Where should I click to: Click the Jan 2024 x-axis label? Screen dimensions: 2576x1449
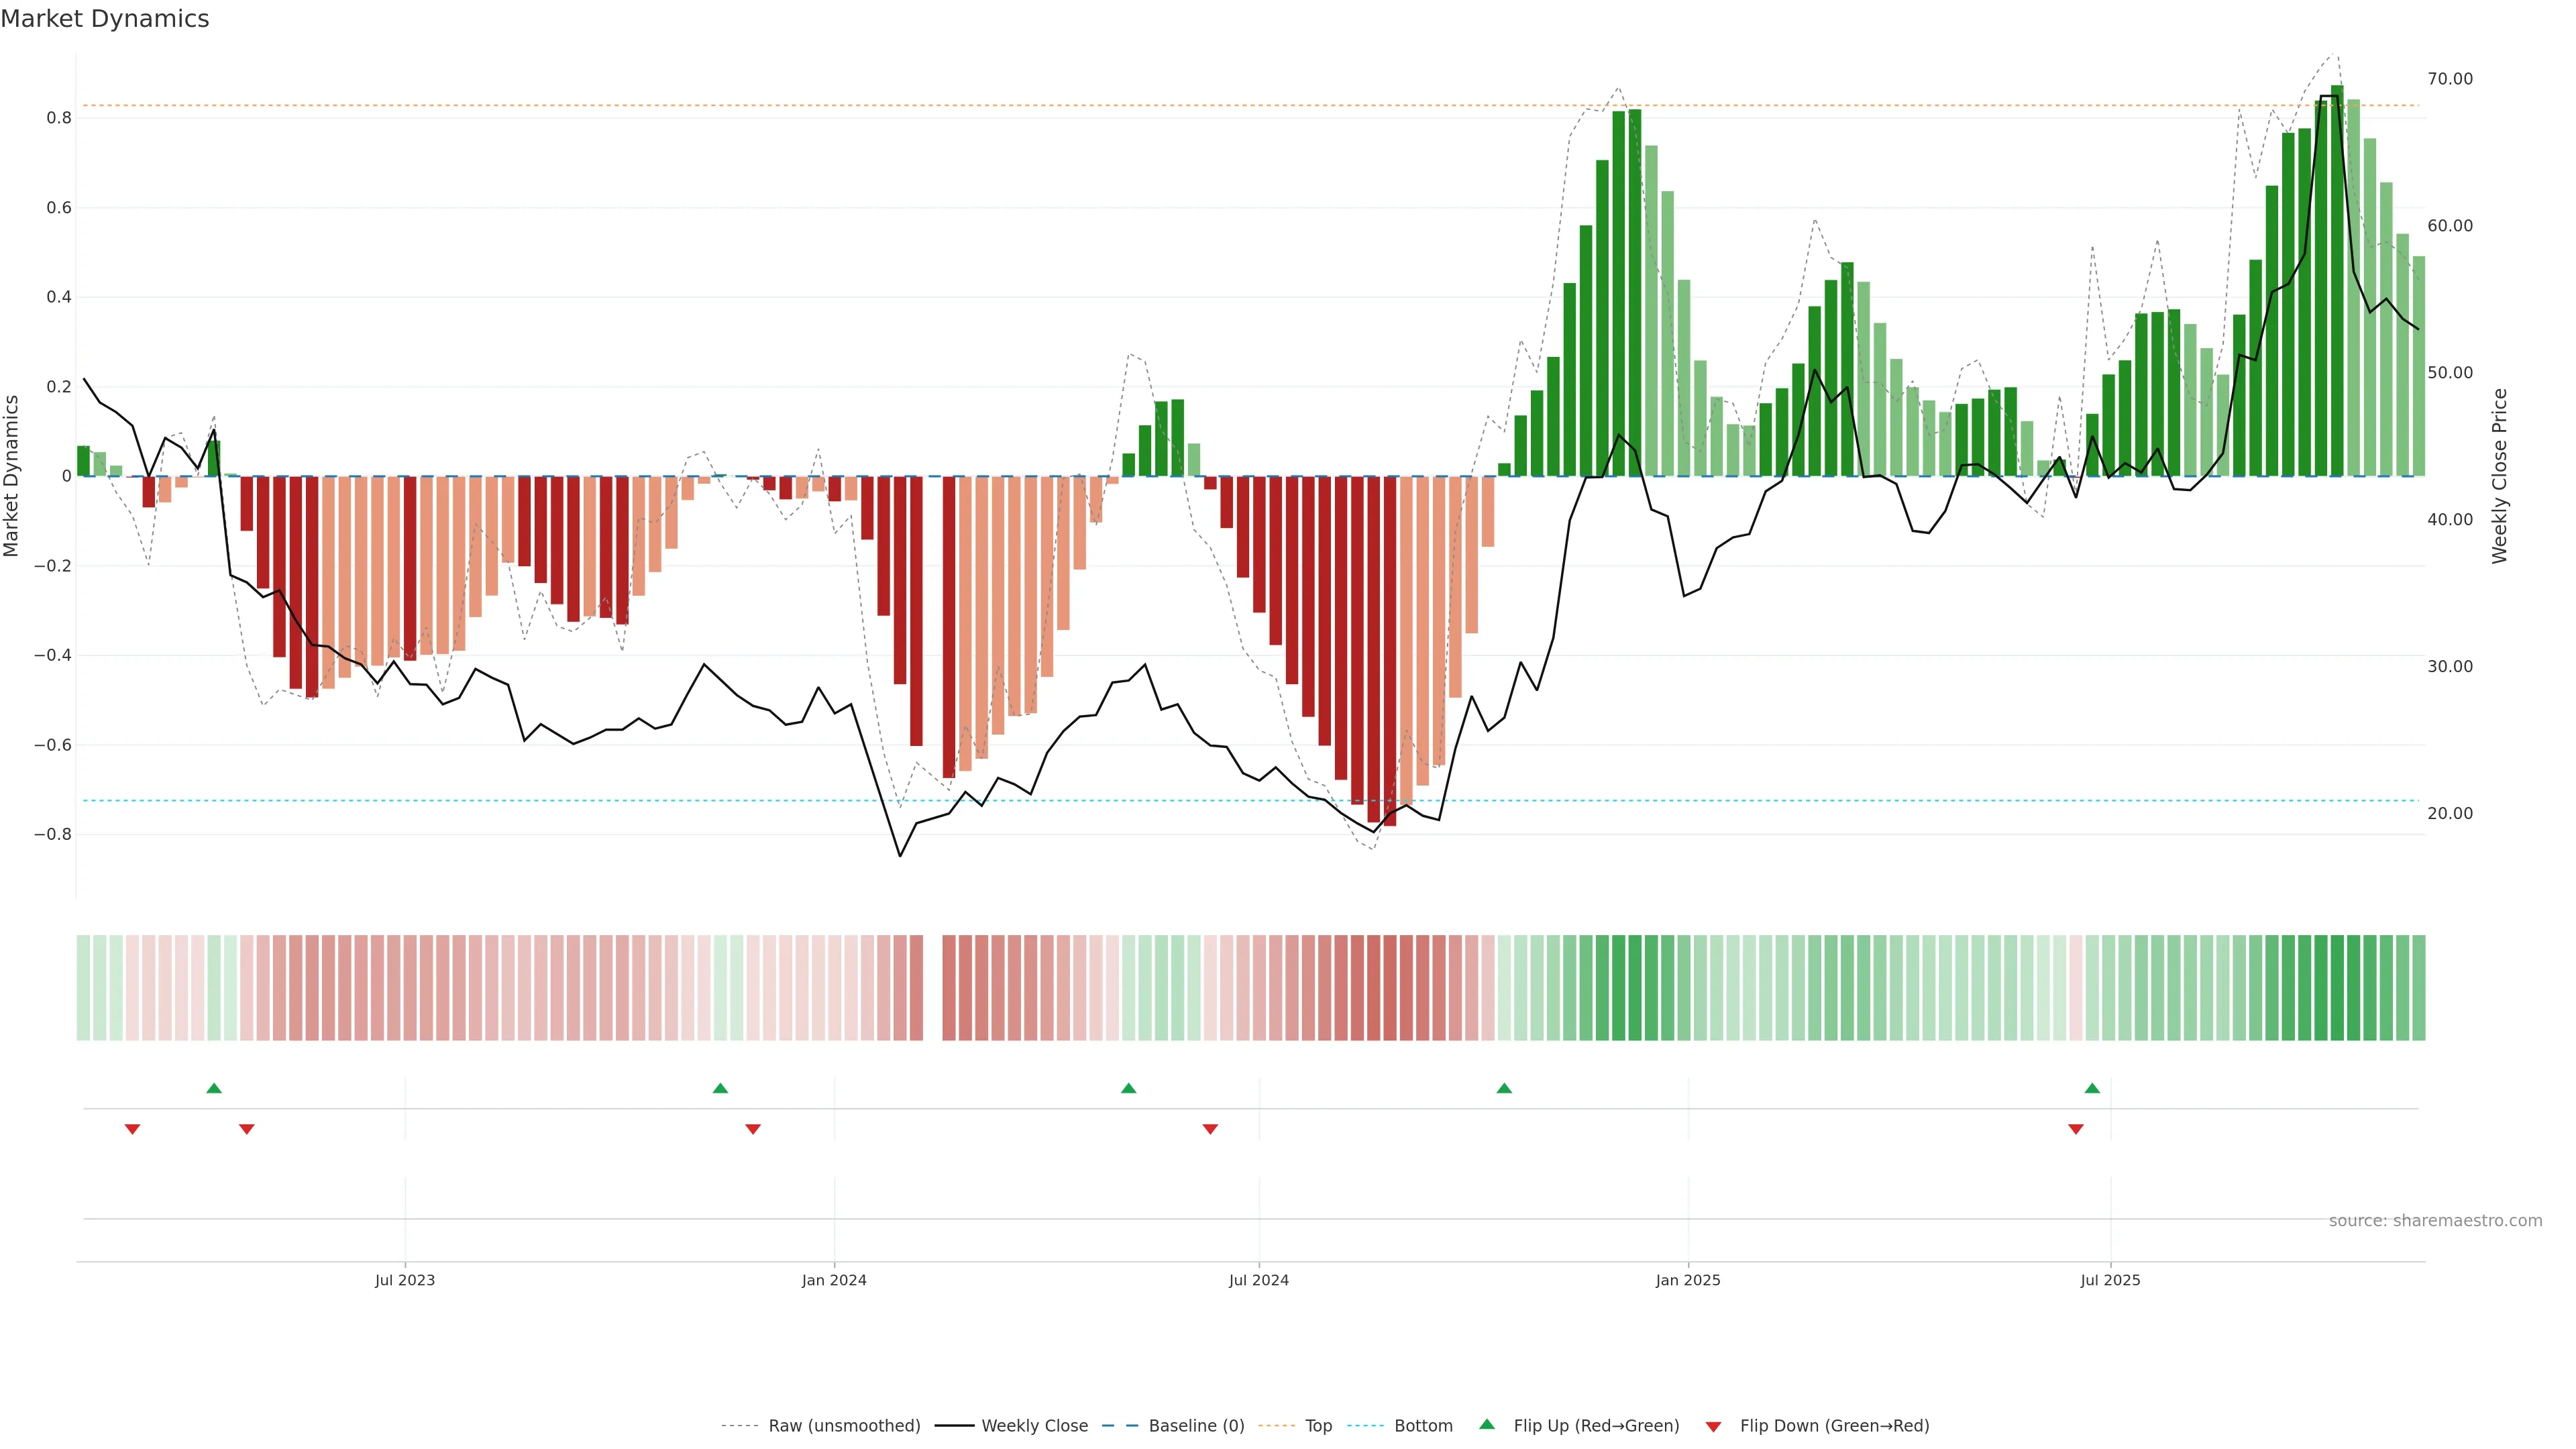[834, 1280]
